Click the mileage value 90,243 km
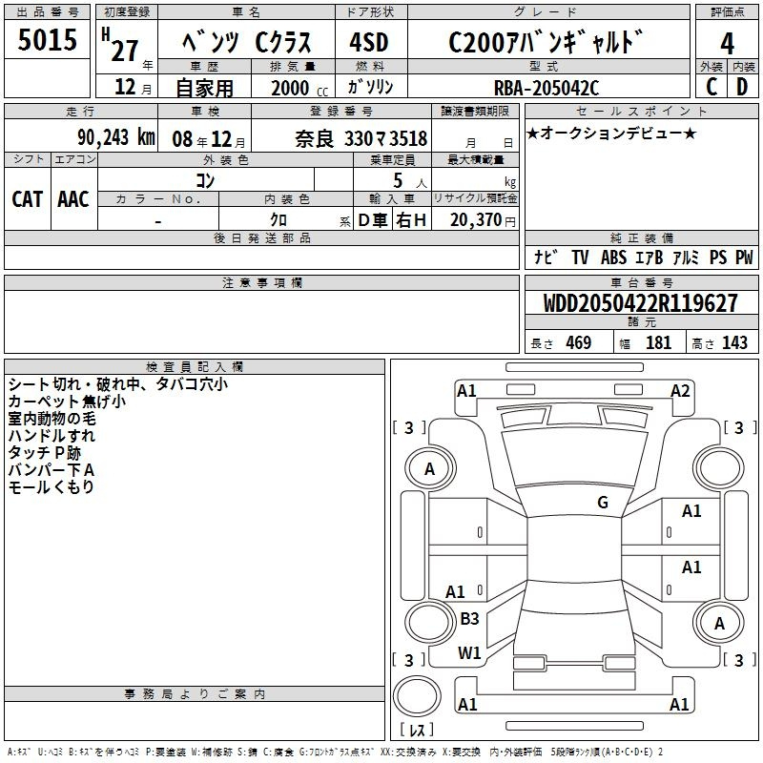763x763 pixels. [x=116, y=137]
